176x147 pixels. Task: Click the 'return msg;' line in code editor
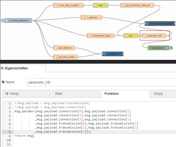pos(24,136)
